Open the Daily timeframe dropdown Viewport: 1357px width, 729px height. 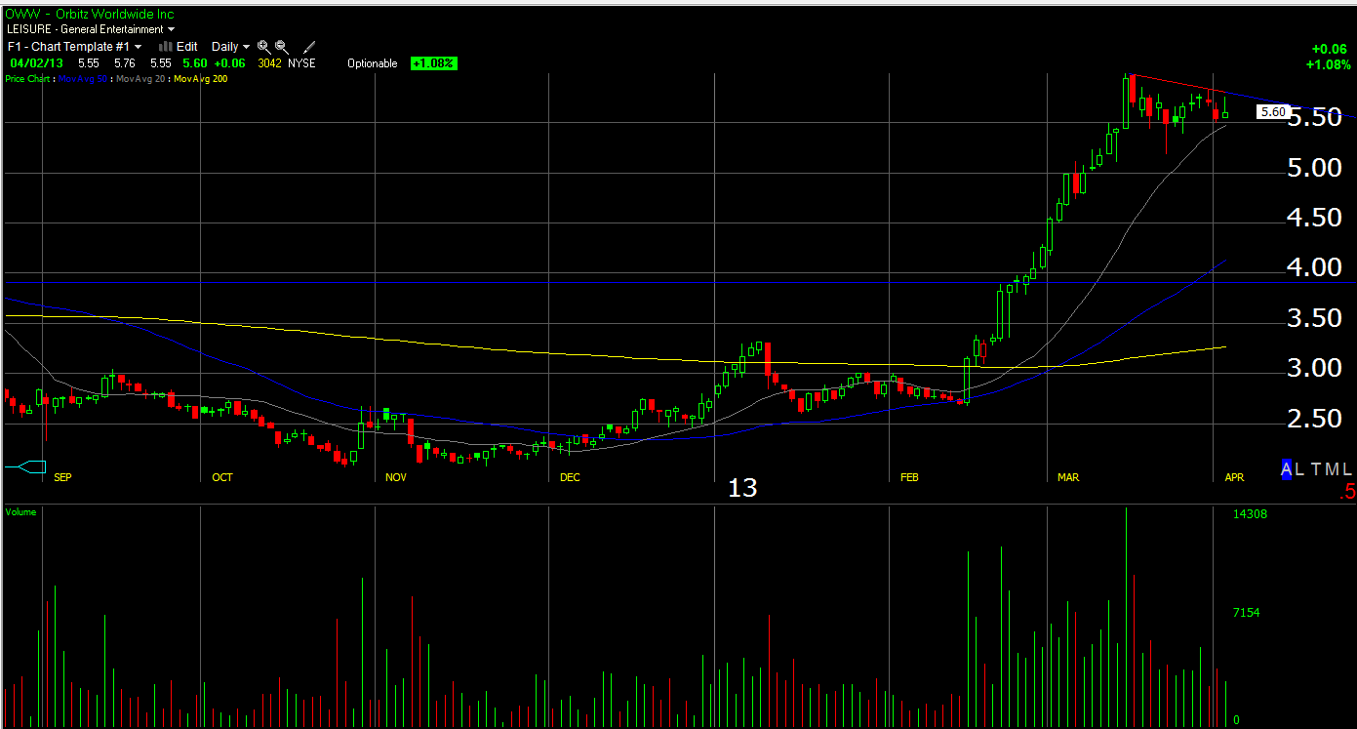click(231, 46)
